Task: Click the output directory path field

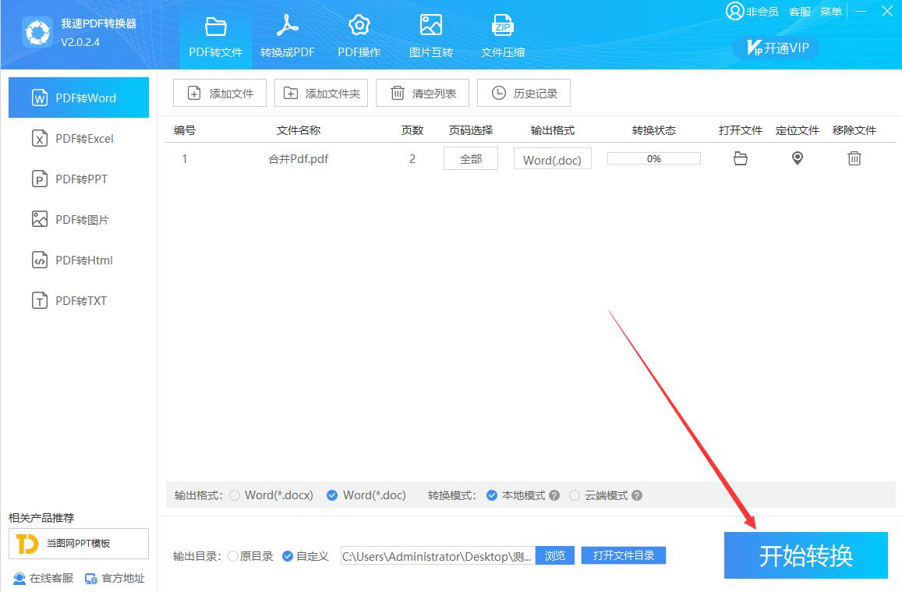Action: pos(437,556)
